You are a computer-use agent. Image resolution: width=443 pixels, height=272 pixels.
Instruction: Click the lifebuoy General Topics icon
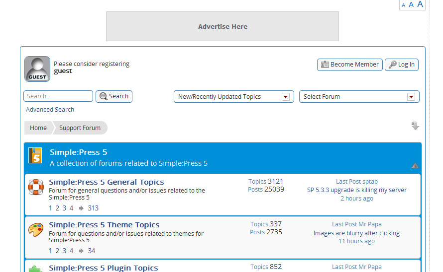coord(36,187)
